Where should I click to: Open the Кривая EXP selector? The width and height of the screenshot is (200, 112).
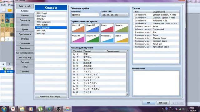click(114, 15)
